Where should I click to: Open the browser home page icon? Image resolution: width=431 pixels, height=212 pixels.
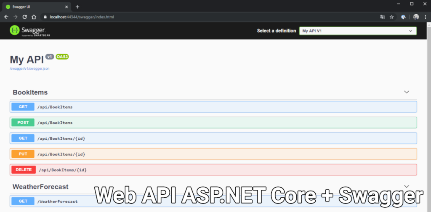coord(34,17)
